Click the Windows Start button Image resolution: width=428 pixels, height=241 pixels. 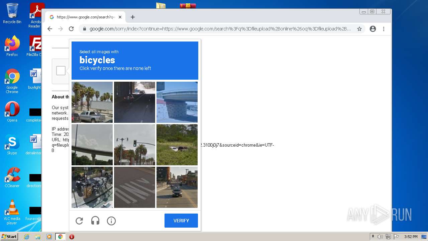(9, 237)
